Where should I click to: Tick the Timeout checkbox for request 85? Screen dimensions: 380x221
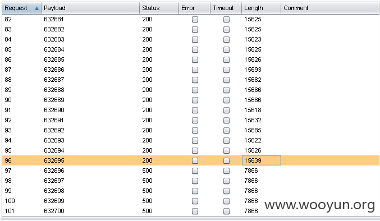pos(226,49)
